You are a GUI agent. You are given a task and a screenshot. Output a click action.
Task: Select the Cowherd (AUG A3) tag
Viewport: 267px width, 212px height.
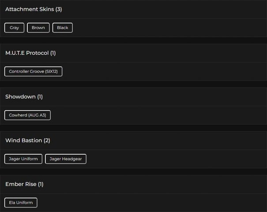[27, 115]
